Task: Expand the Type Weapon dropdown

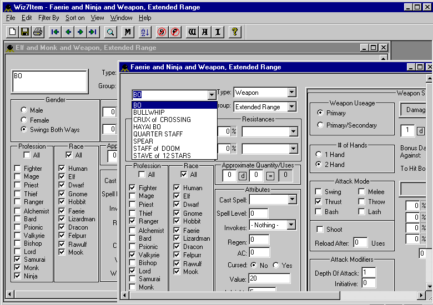Action: pyautogui.click(x=291, y=93)
